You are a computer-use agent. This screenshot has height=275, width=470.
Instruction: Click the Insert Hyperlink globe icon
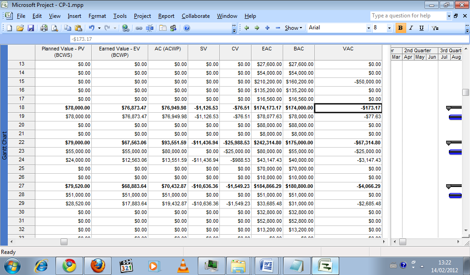[125, 28]
